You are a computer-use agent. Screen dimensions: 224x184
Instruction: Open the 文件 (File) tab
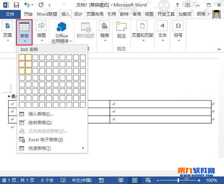(10, 14)
